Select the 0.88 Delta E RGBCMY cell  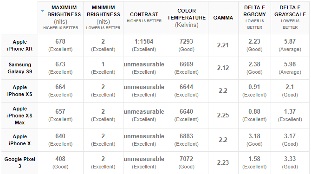coord(254,116)
